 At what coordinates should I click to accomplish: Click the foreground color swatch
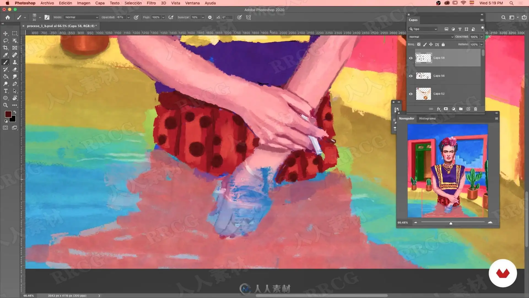8,114
